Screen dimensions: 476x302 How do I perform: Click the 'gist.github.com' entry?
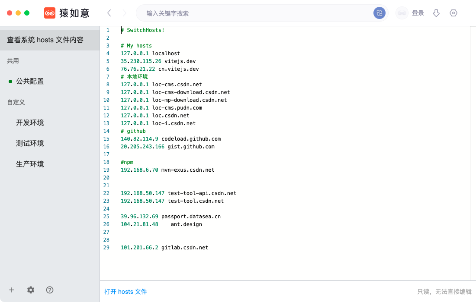[x=191, y=147]
